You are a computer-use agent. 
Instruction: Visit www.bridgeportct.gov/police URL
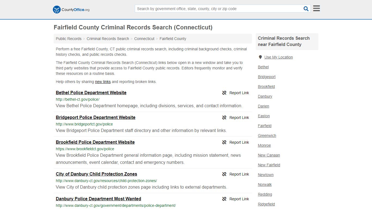click(84, 124)
